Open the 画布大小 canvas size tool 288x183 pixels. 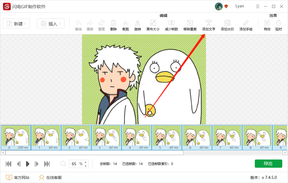click(x=153, y=25)
